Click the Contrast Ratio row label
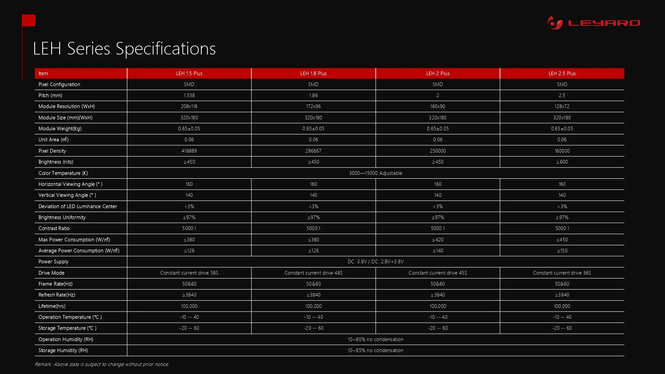665x374 pixels. [x=54, y=228]
